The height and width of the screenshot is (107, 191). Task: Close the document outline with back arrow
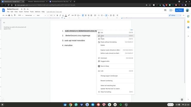pos(4,23)
